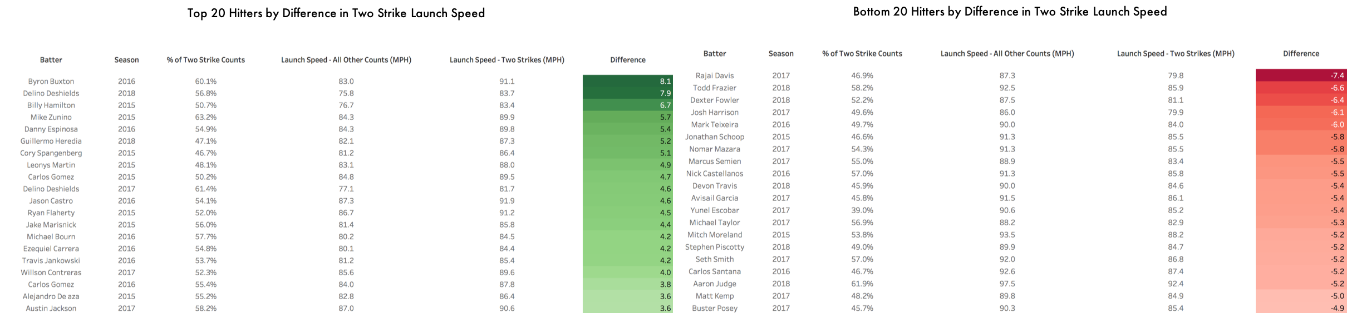Select Buster Posey in the Bottom 20 table
Viewport: 1347px width, 313px height.
tap(715, 308)
